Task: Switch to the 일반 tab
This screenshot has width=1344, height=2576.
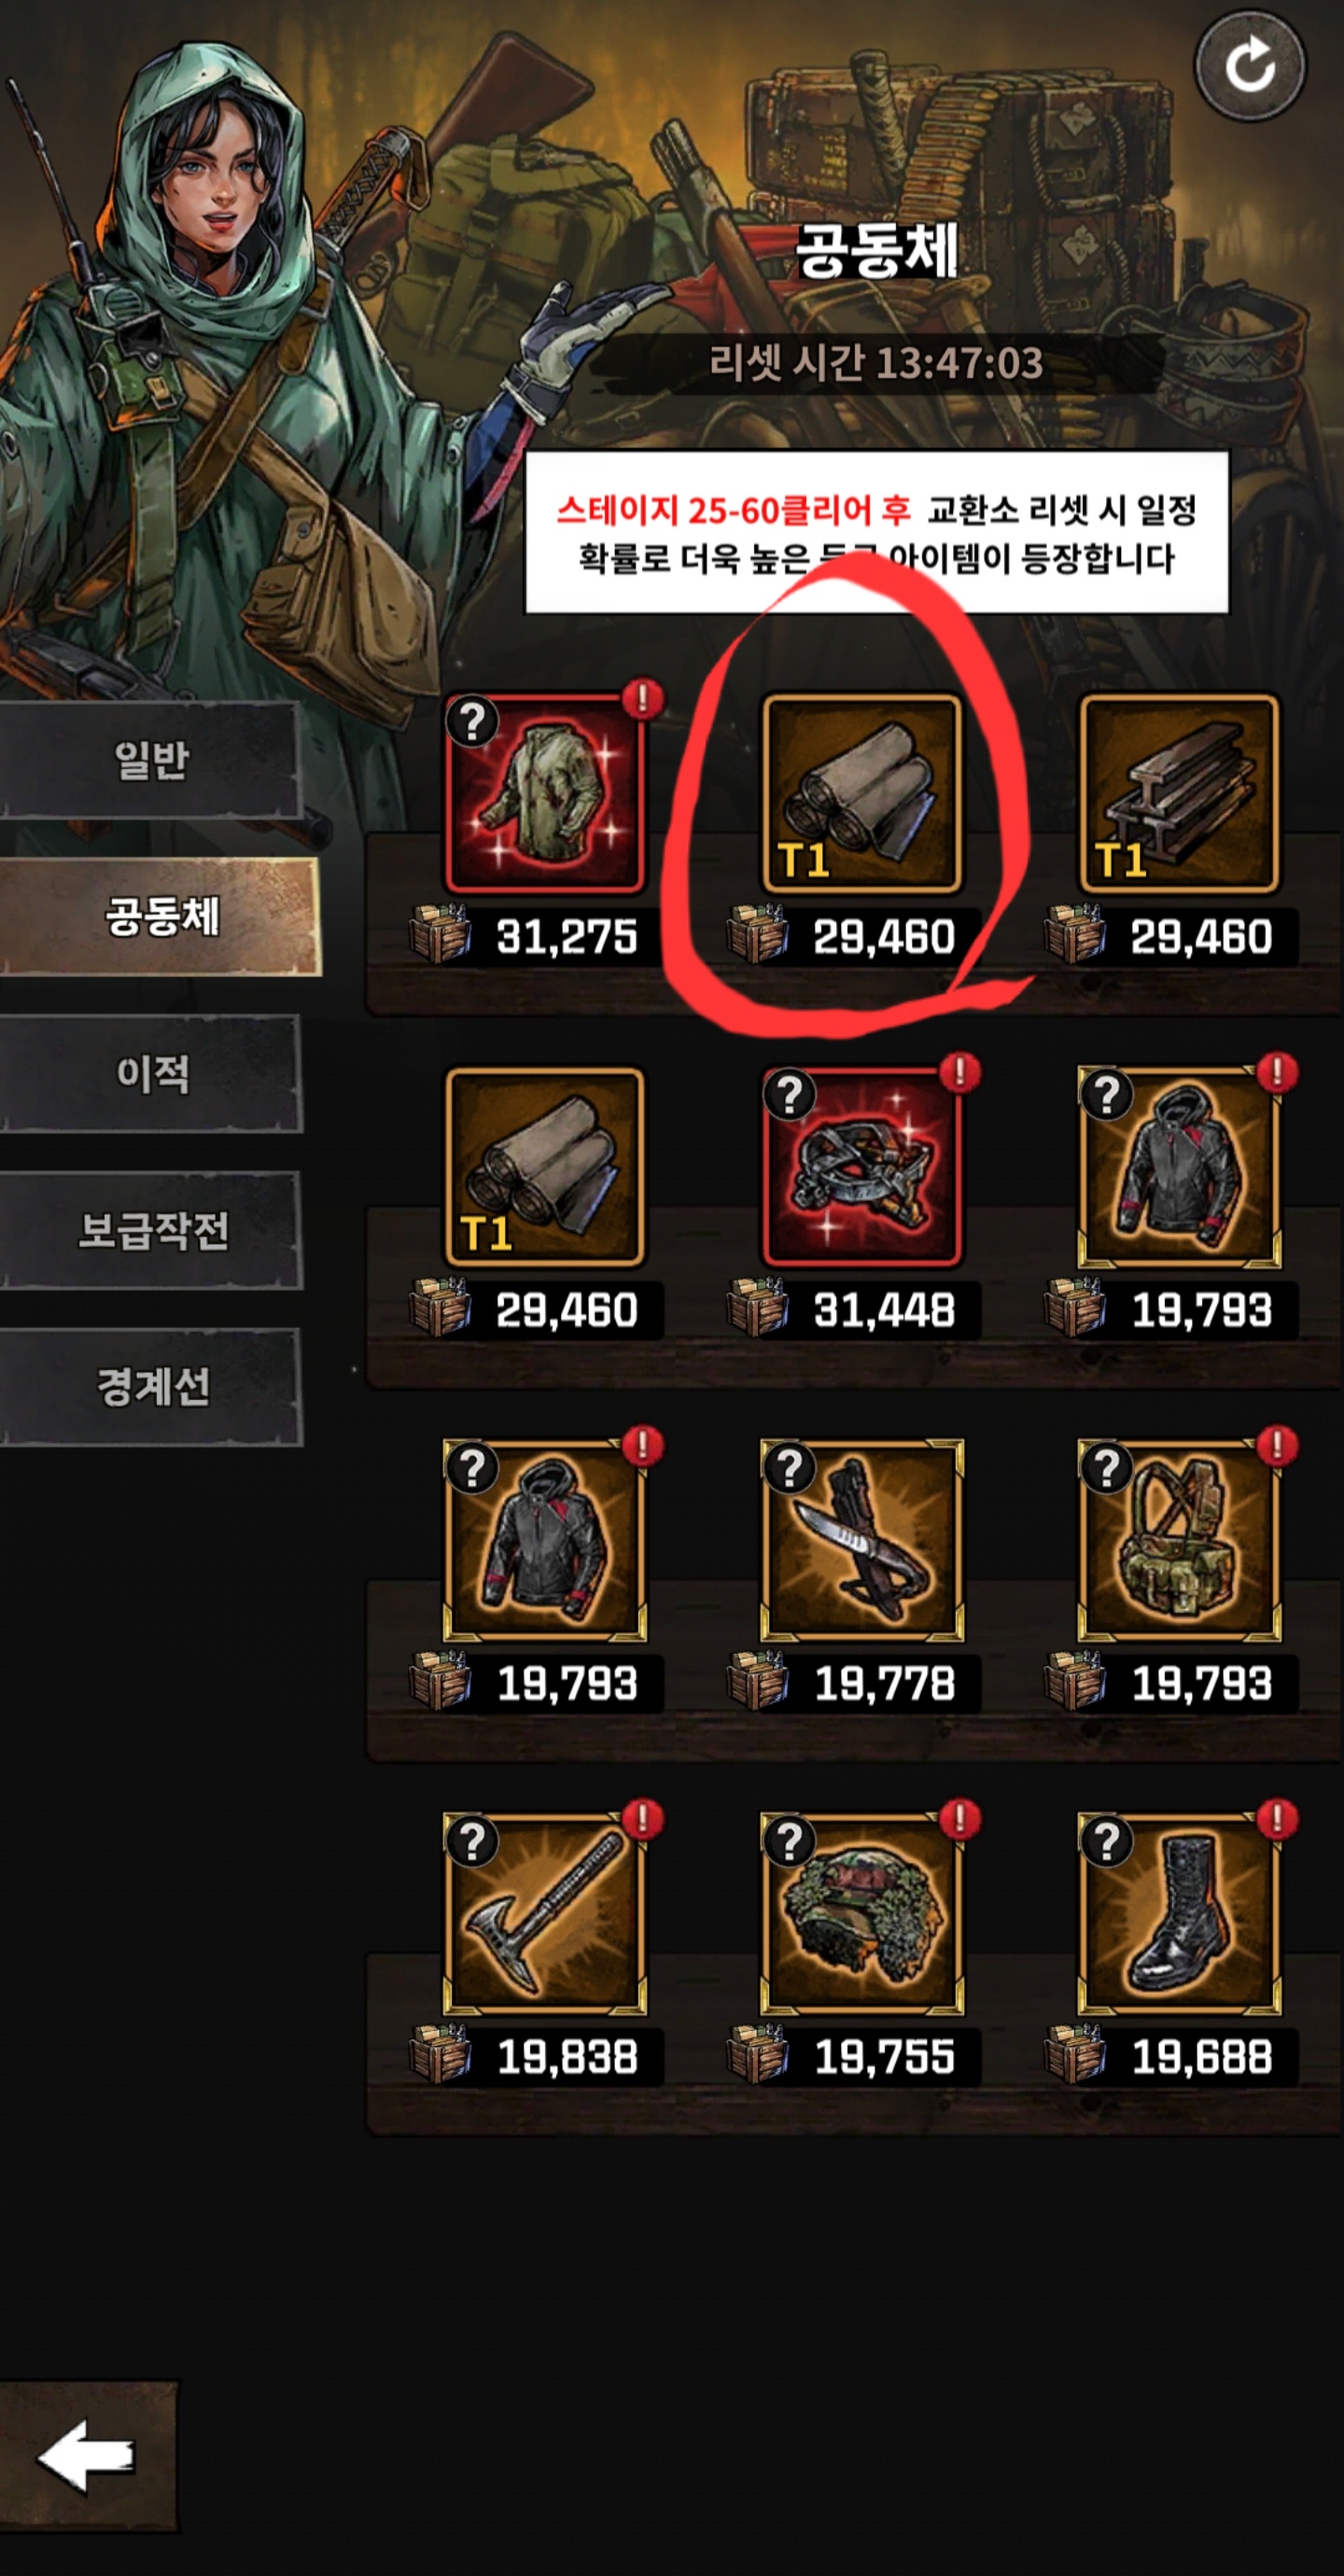Action: tap(150, 760)
